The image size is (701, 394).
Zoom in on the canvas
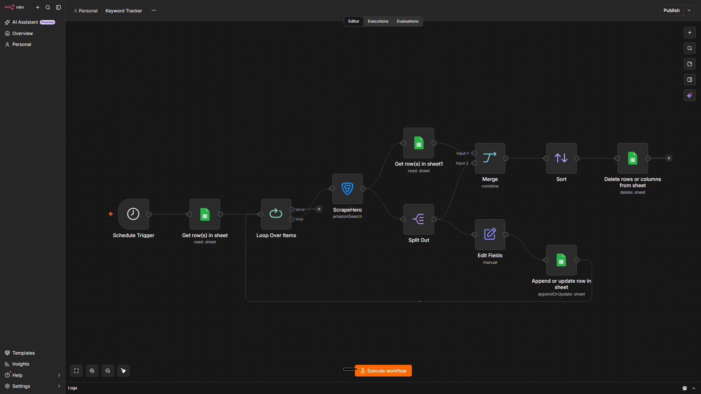92,371
